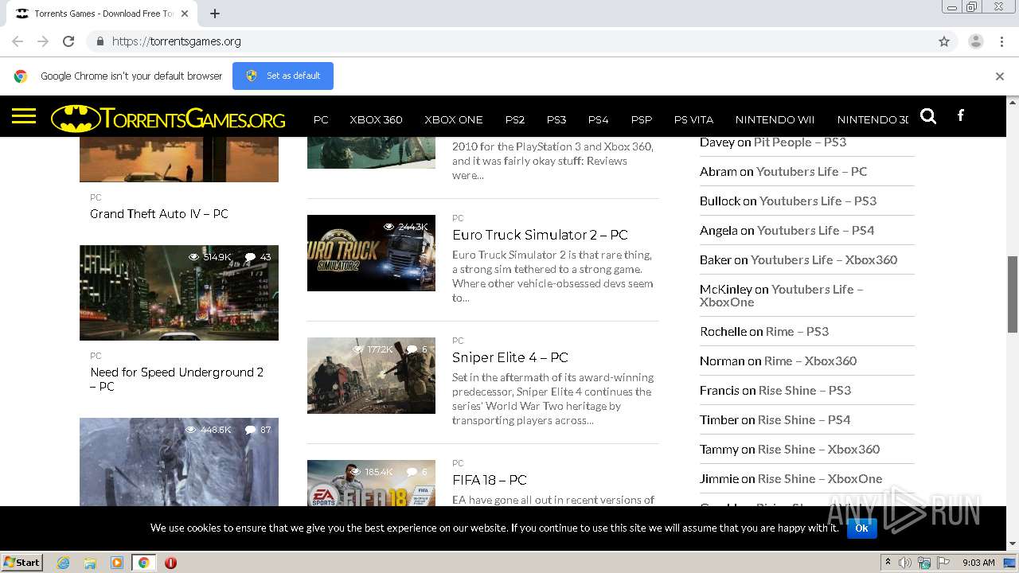Open the PS VITA category
The height and width of the screenshot is (573, 1019).
[x=693, y=119]
